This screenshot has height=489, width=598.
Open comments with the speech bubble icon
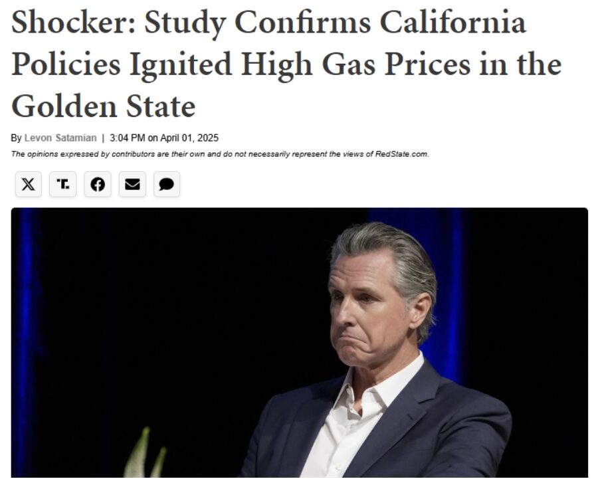click(167, 184)
